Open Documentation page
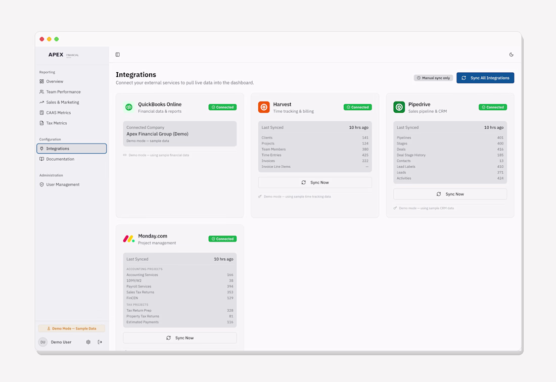Screen dimensions: 556x382 [x=60, y=159]
